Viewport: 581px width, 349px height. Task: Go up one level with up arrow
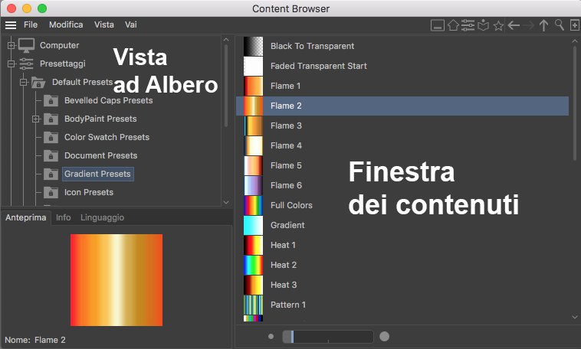pyautogui.click(x=543, y=25)
